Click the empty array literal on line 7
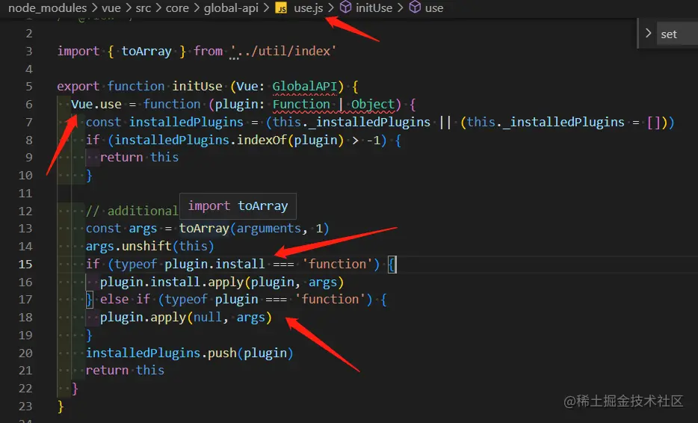The height and width of the screenshot is (423, 698). point(653,122)
